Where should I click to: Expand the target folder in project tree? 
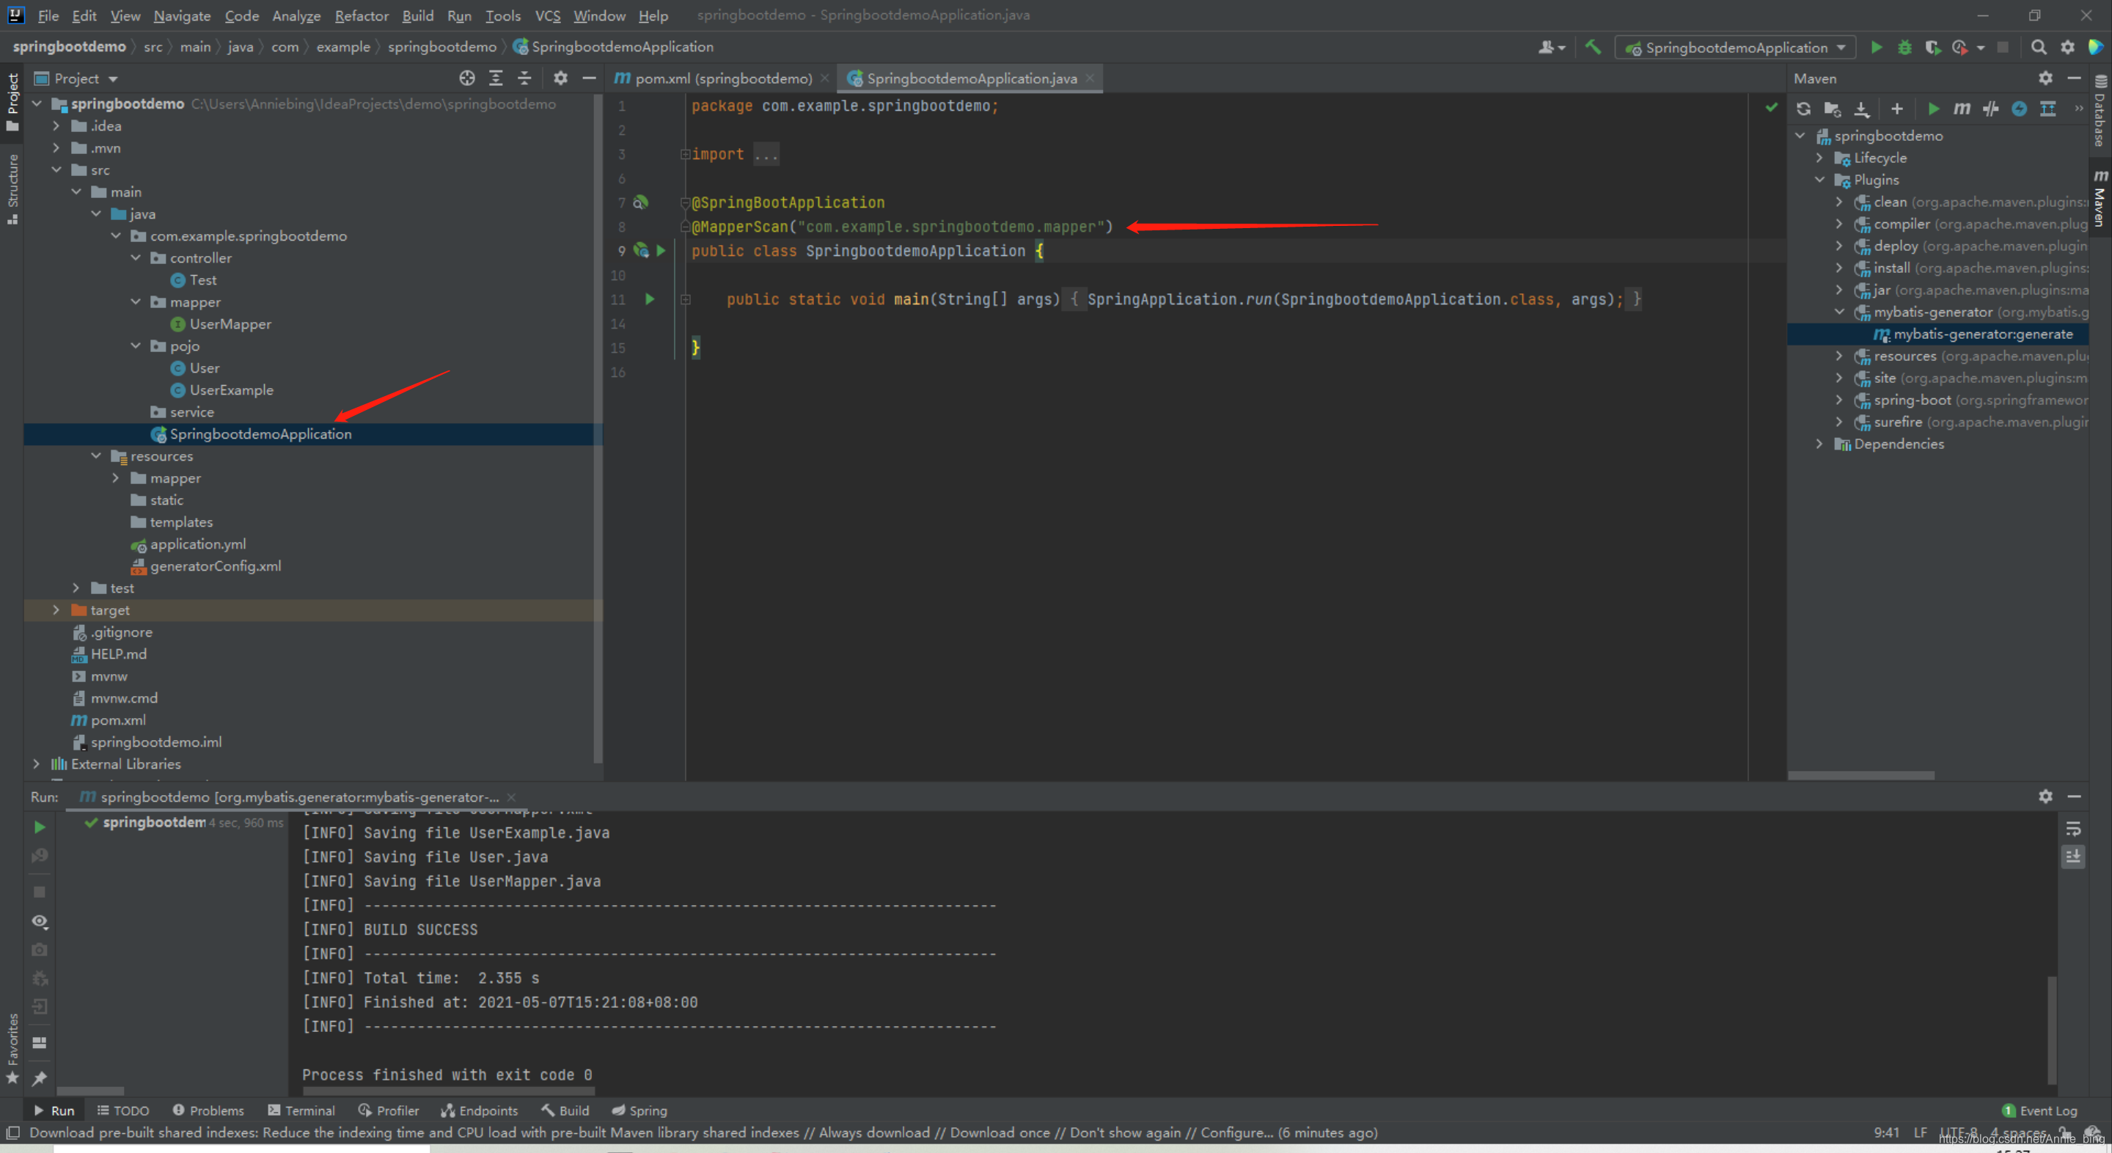click(x=56, y=610)
